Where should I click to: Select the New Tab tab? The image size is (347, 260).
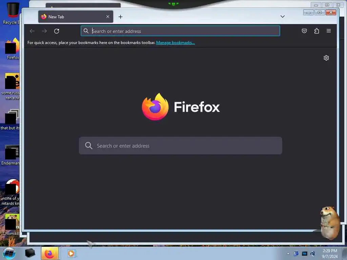coord(76,17)
